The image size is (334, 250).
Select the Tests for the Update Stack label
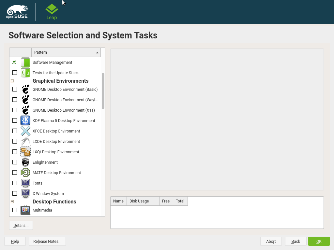55,73
